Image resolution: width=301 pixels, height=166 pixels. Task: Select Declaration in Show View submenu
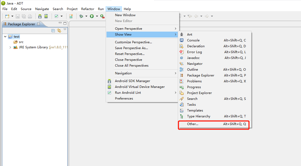pos(215,46)
